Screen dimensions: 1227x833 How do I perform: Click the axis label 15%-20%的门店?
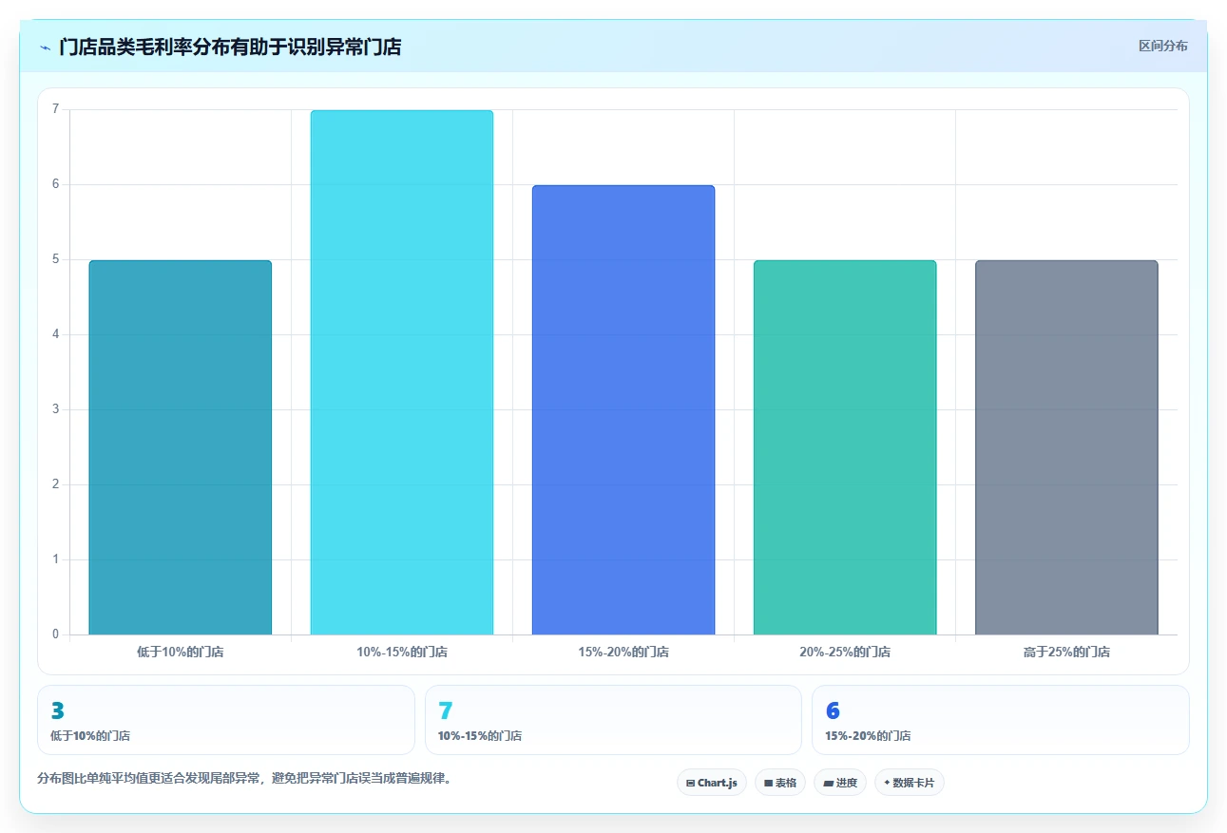click(623, 653)
